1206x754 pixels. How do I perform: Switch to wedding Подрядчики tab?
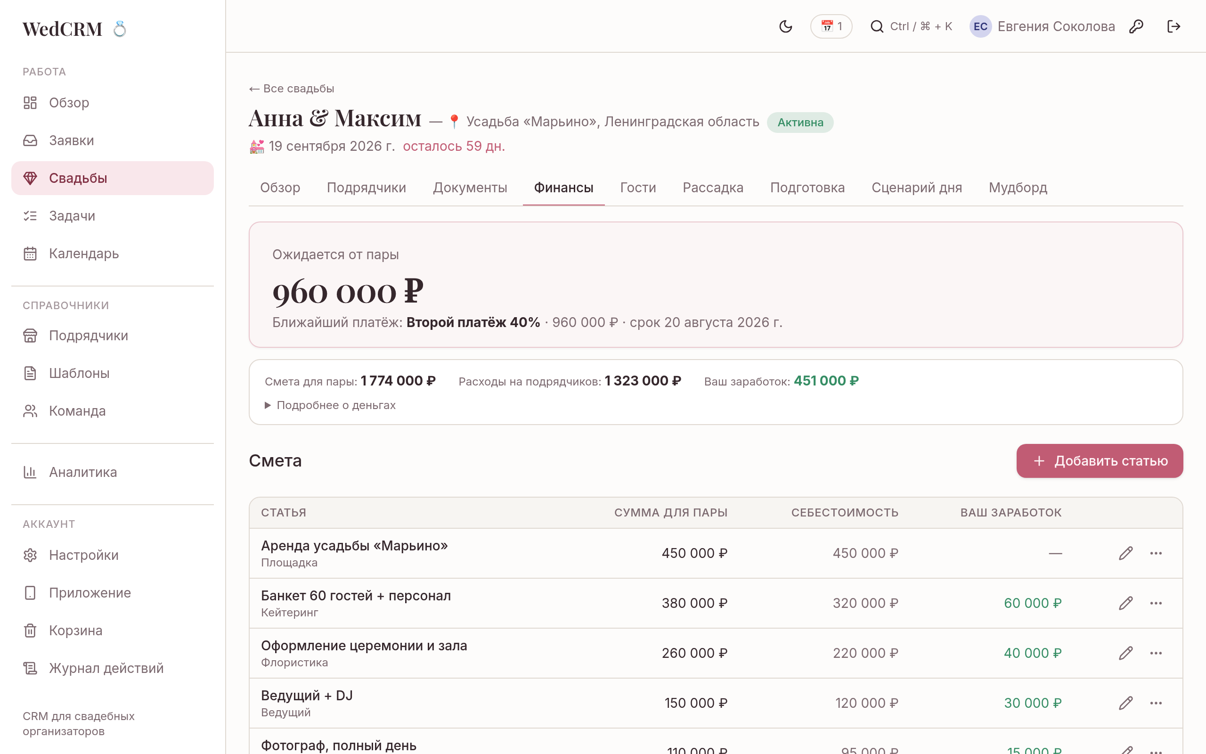[367, 188]
